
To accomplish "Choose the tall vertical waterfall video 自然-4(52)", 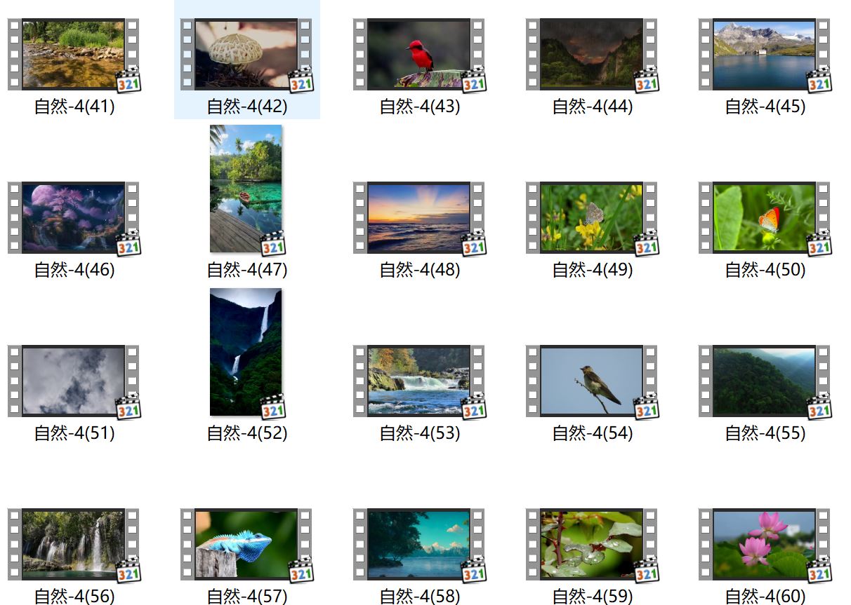I will click(246, 351).
